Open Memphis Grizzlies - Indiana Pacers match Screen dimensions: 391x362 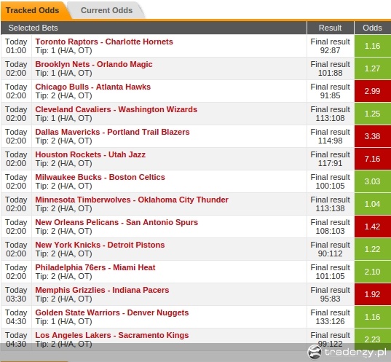(x=102, y=290)
